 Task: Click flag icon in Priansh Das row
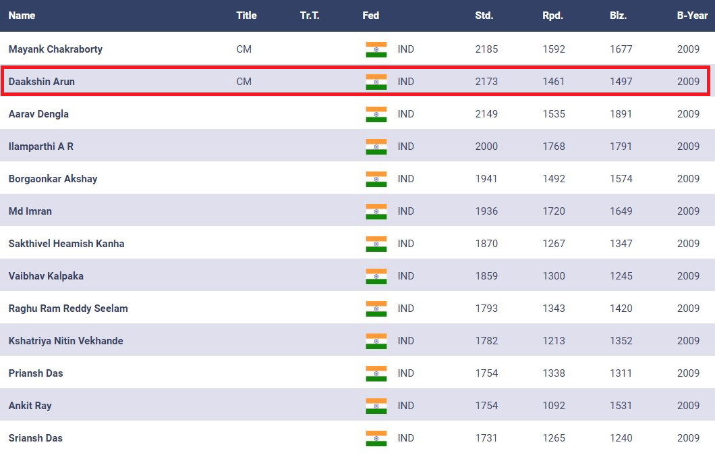376,373
